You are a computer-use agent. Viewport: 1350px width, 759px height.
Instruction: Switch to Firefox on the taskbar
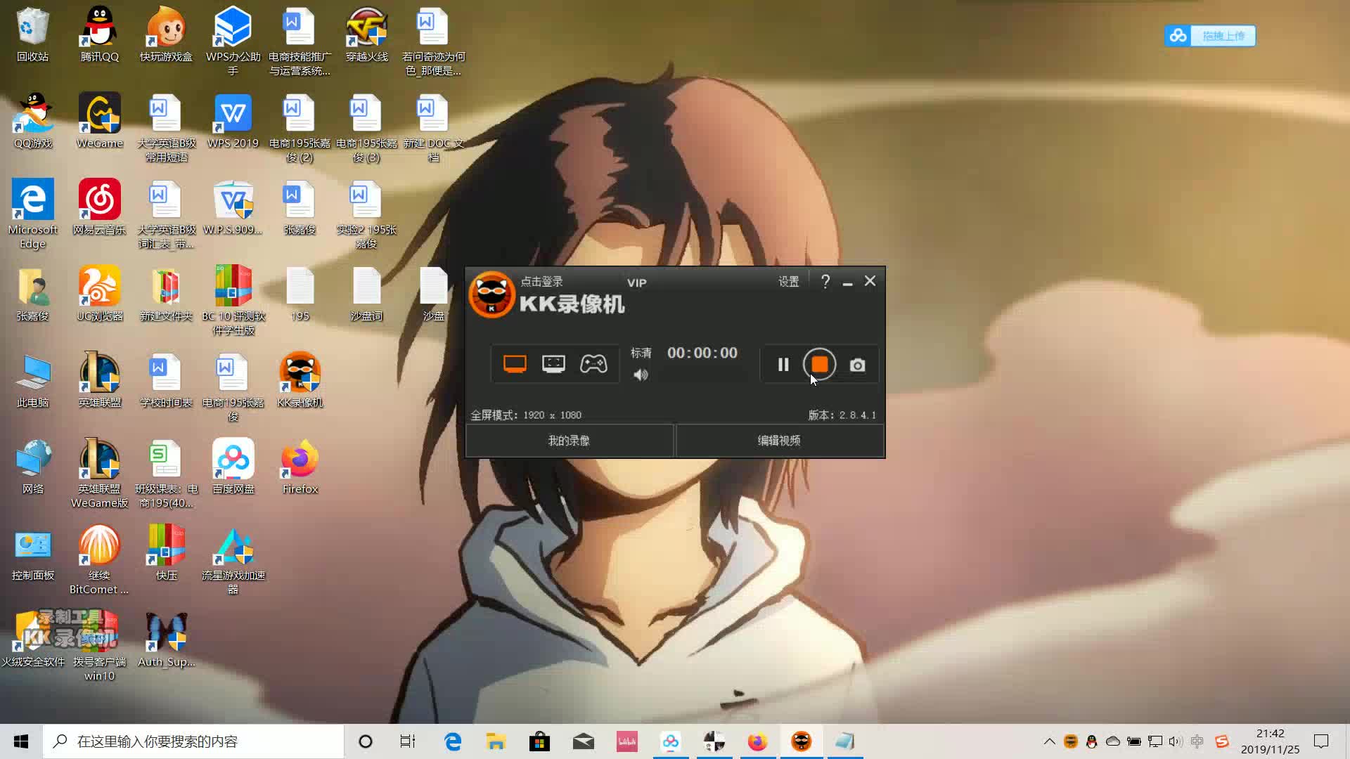click(x=757, y=741)
